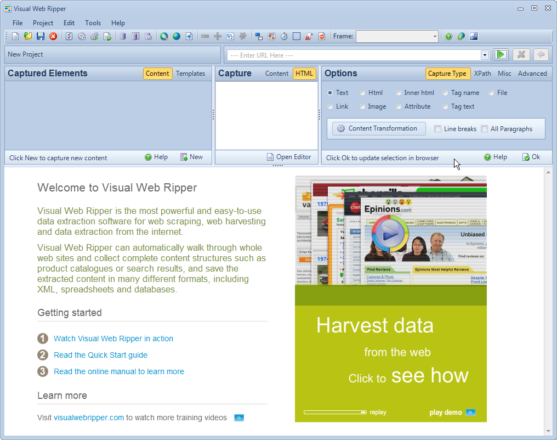Image resolution: width=557 pixels, height=440 pixels.
Task: Switch to Templates tab in Captured Elements
Action: 190,74
